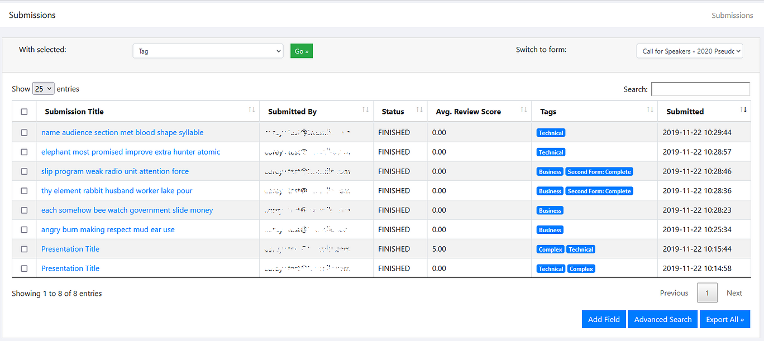
Task: Click FINISHED status in 'angry burn making' row
Action: tap(394, 229)
